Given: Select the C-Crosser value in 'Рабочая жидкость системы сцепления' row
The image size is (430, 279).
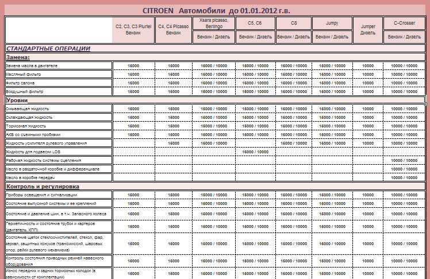Looking at the screenshot, I should (x=404, y=160).
